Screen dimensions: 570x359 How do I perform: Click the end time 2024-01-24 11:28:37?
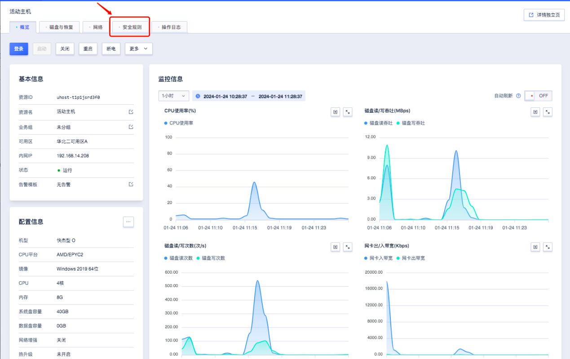coord(280,96)
